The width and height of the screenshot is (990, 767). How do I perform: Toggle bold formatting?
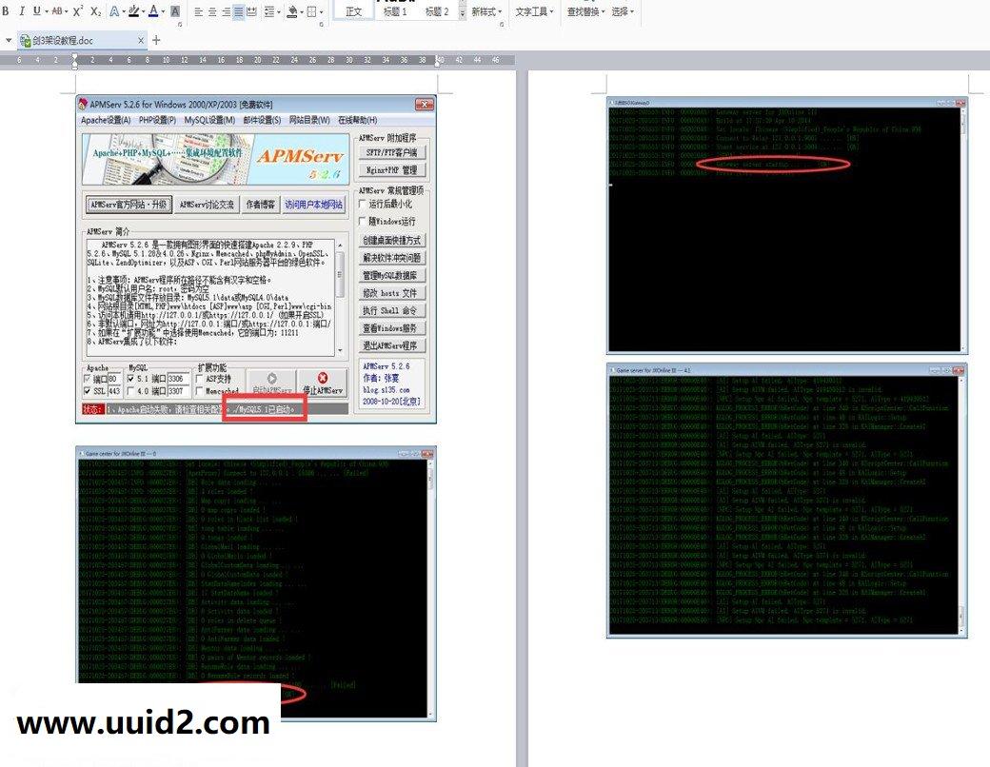[x=6, y=11]
